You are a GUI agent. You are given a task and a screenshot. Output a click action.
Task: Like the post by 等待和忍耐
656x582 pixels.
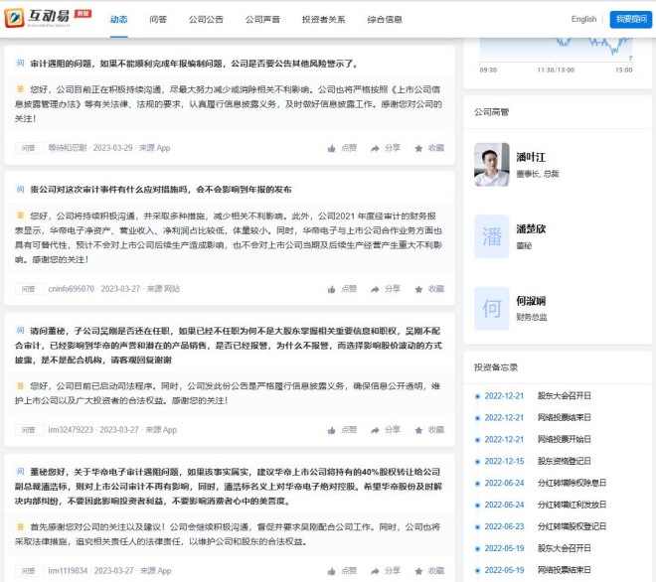[342, 148]
